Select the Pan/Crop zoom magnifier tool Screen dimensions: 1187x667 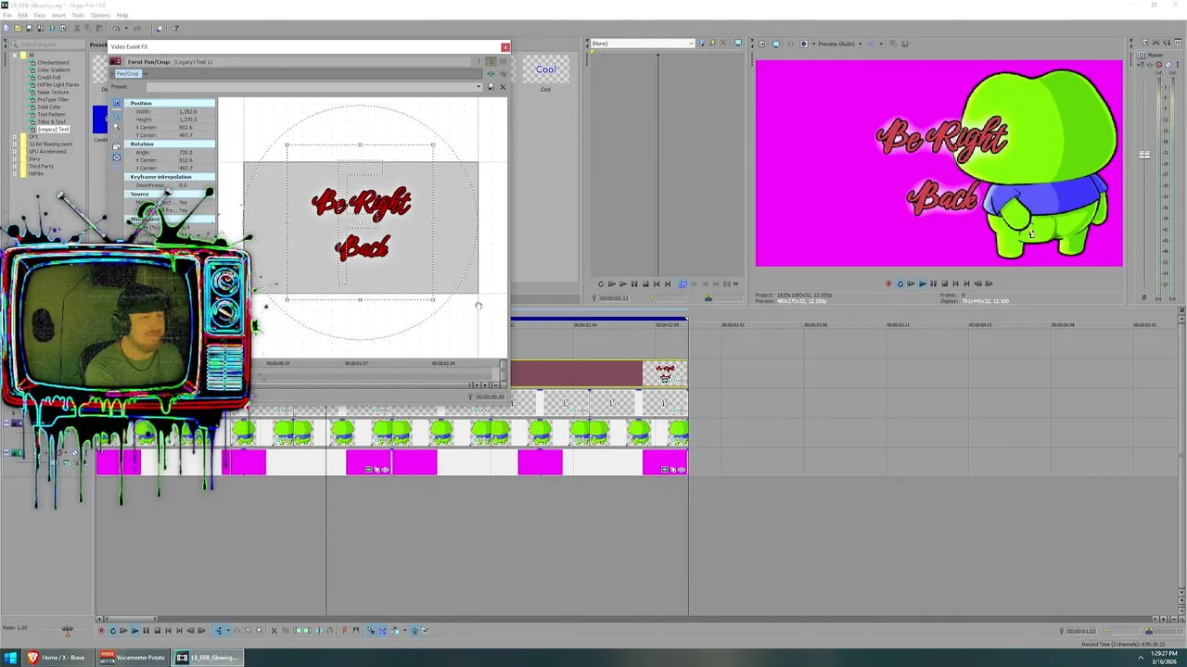pyautogui.click(x=116, y=126)
